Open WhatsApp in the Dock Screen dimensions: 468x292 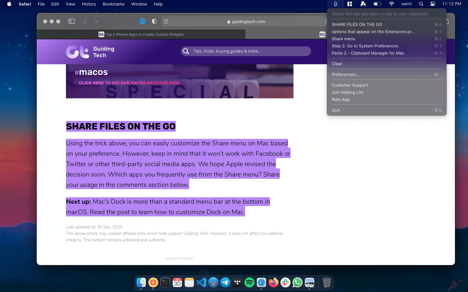pyautogui.click(x=298, y=283)
